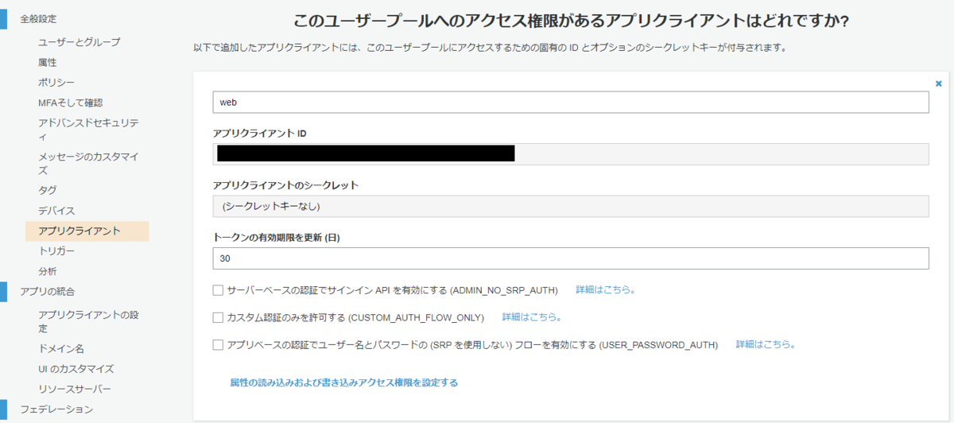Open トリガー settings

[x=57, y=251]
